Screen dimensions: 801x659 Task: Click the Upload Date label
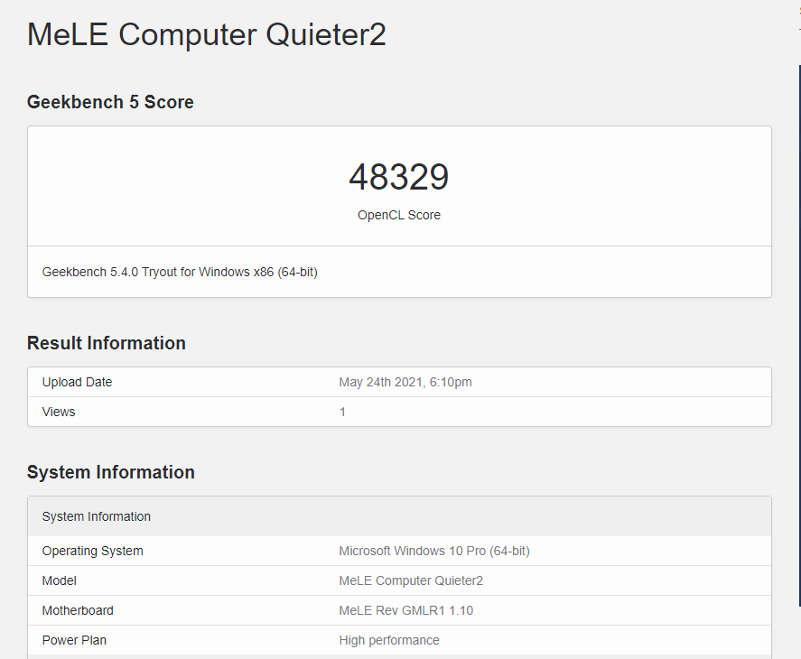(77, 382)
